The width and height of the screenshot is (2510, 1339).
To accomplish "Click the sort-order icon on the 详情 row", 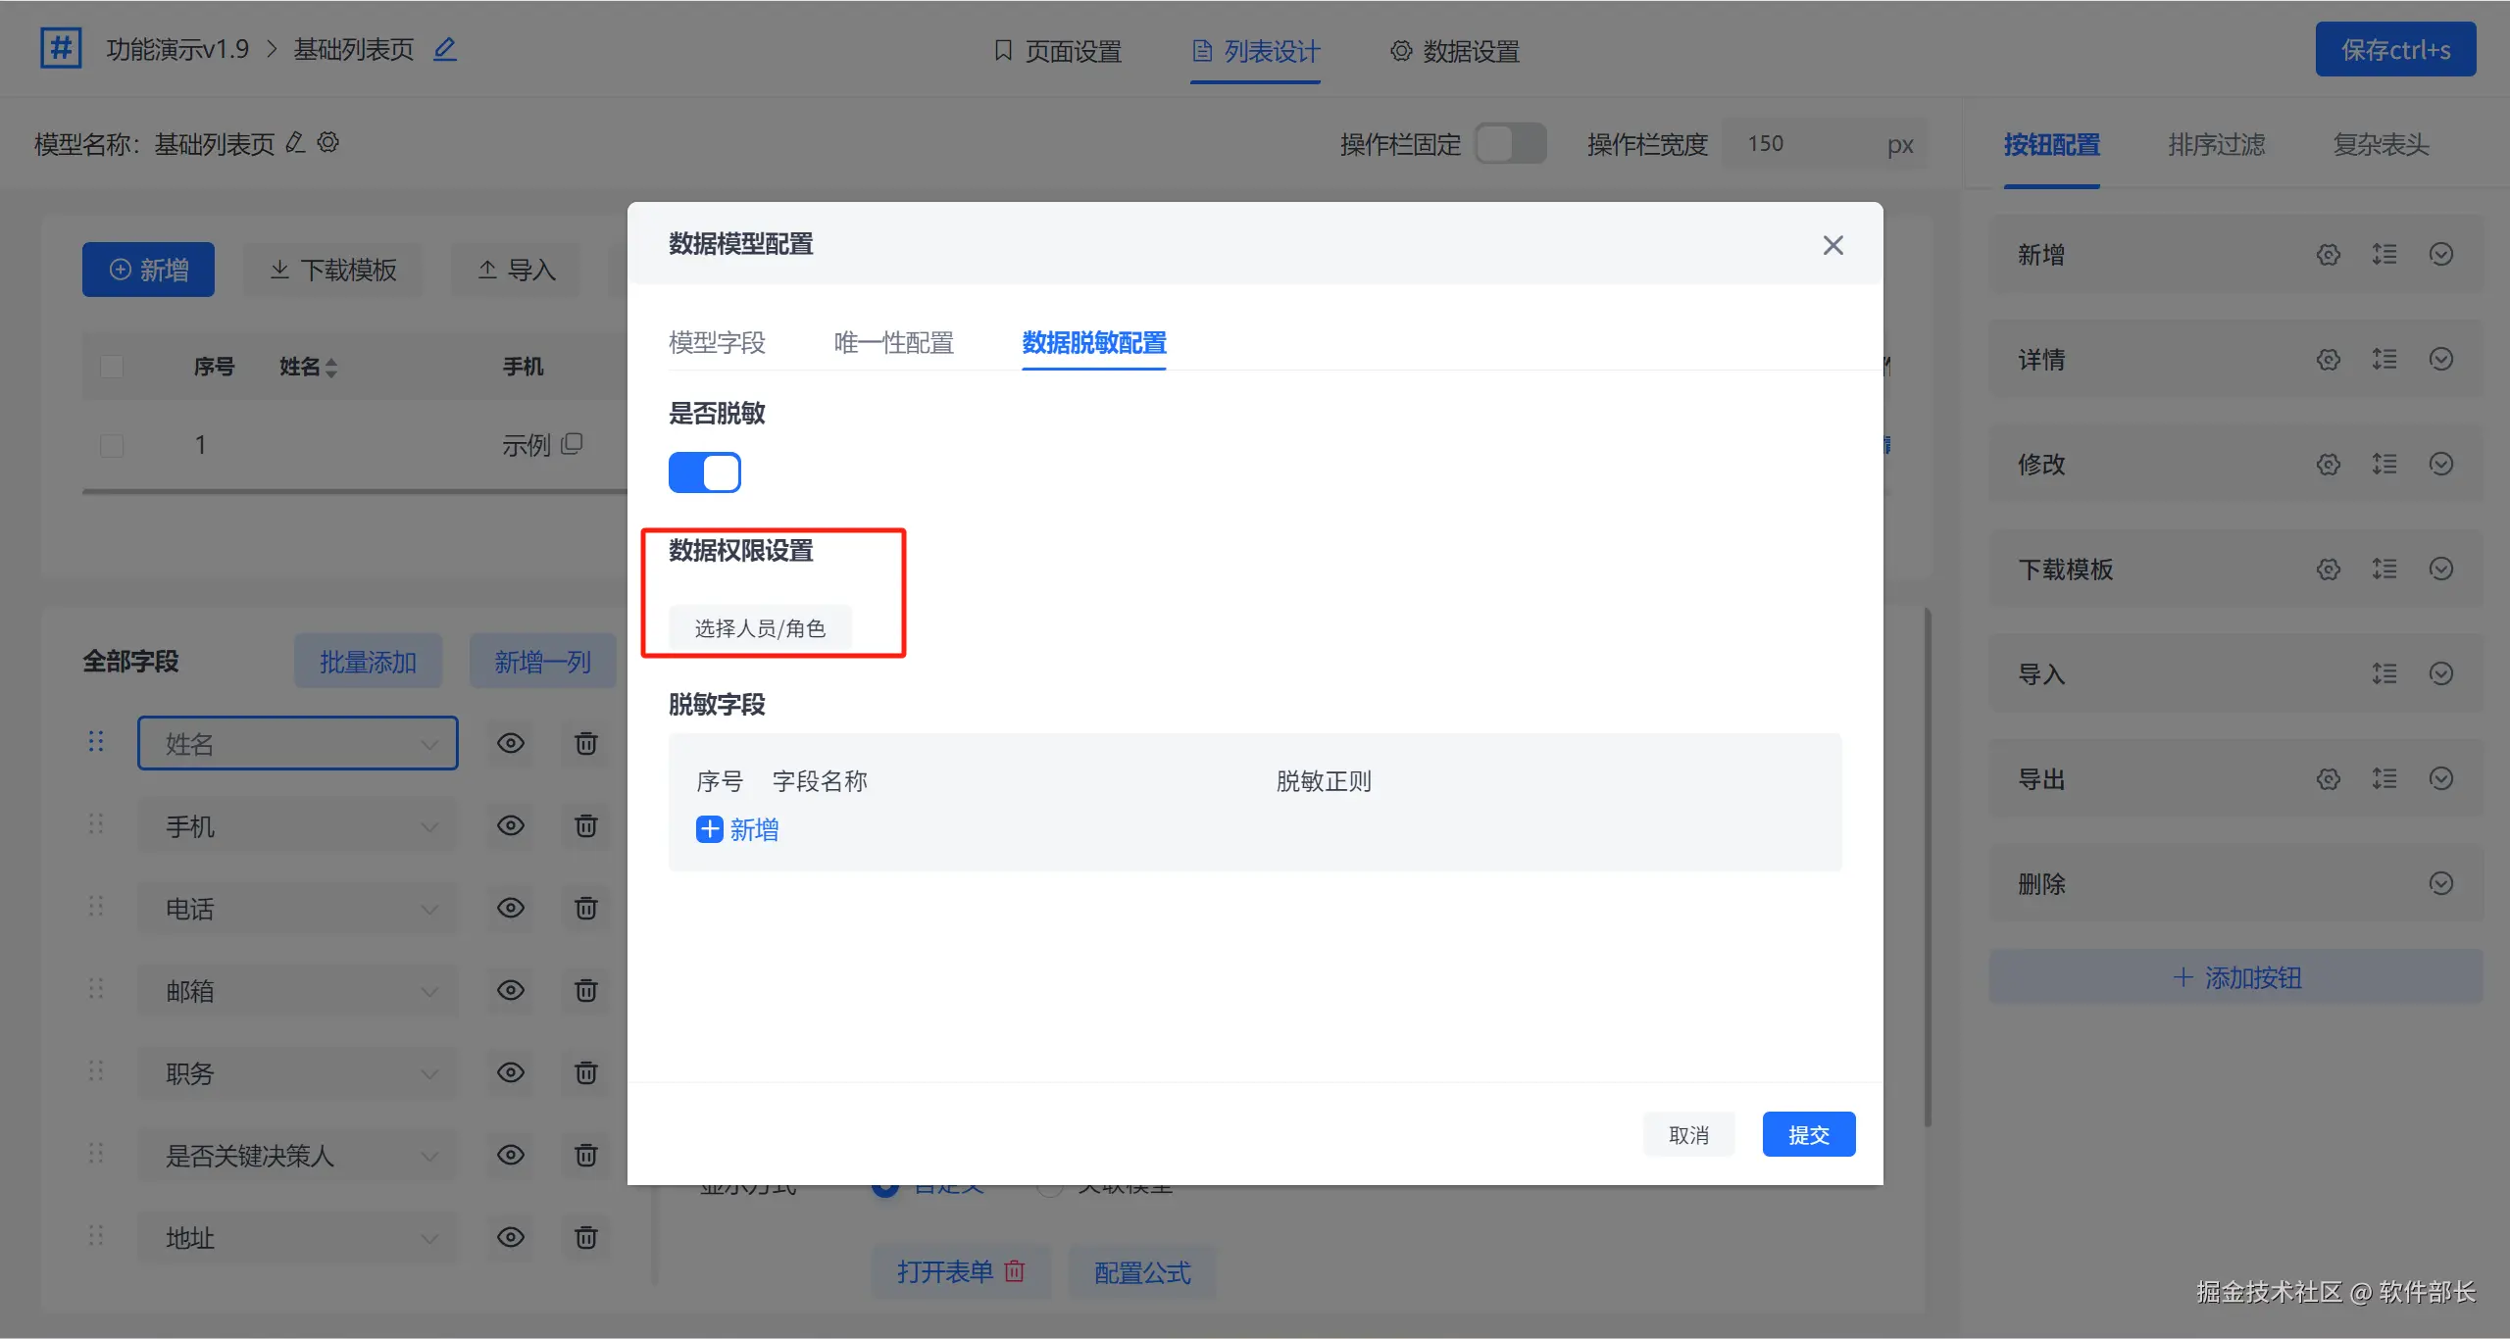I will (2384, 360).
